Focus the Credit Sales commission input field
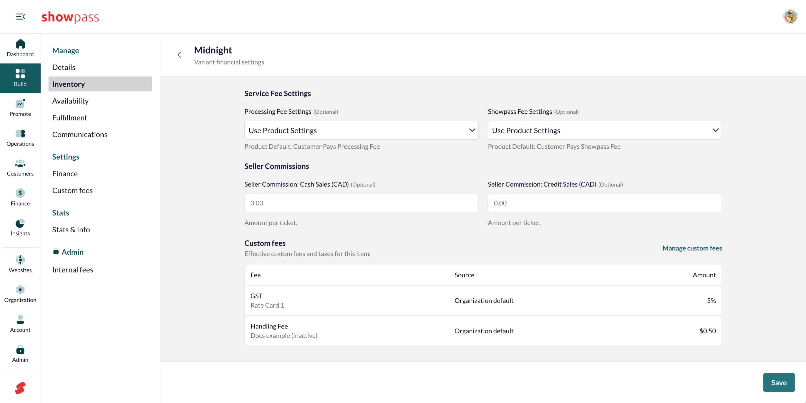The height and width of the screenshot is (403, 806). point(604,203)
